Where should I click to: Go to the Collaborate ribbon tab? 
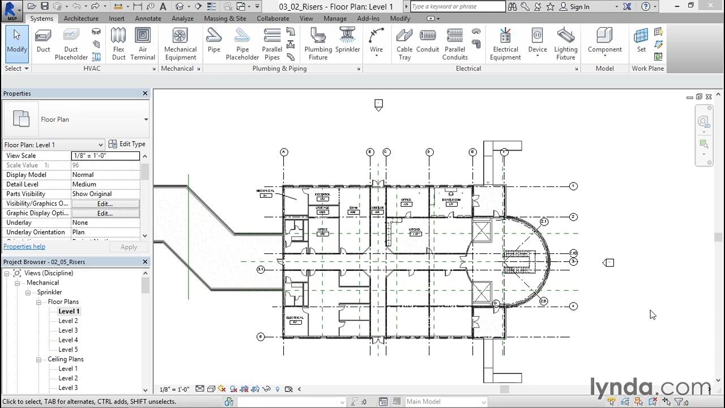pos(273,18)
